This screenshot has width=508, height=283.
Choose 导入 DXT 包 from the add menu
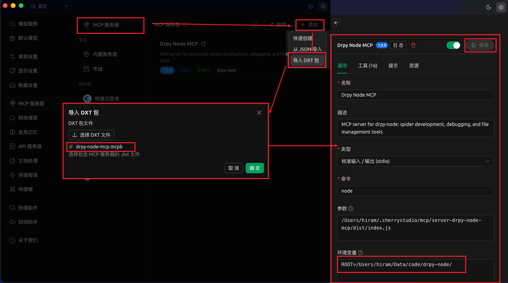307,60
